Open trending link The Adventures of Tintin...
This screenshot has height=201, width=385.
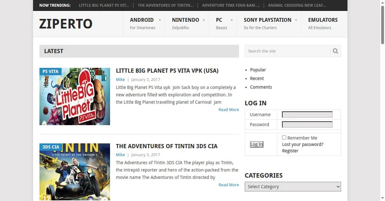coord(166,5)
